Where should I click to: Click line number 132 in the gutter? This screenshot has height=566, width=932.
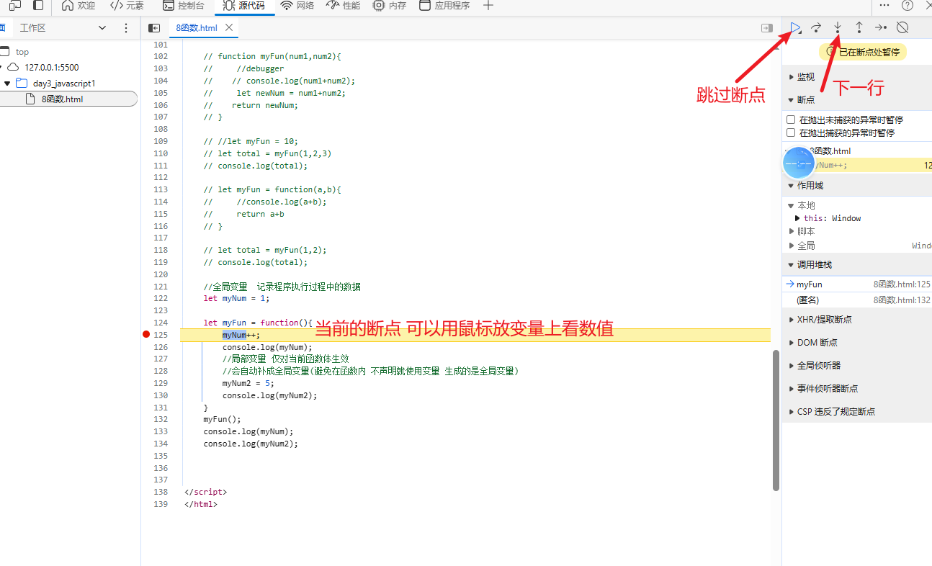point(161,420)
